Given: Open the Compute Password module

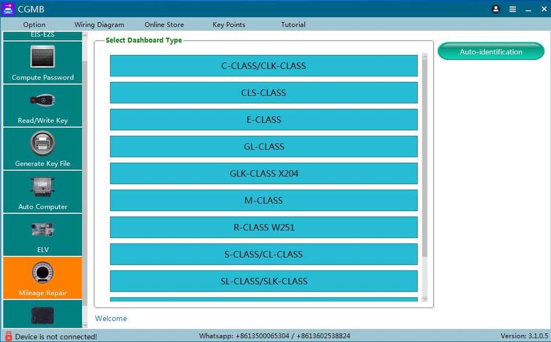Looking at the screenshot, I should [x=42, y=63].
